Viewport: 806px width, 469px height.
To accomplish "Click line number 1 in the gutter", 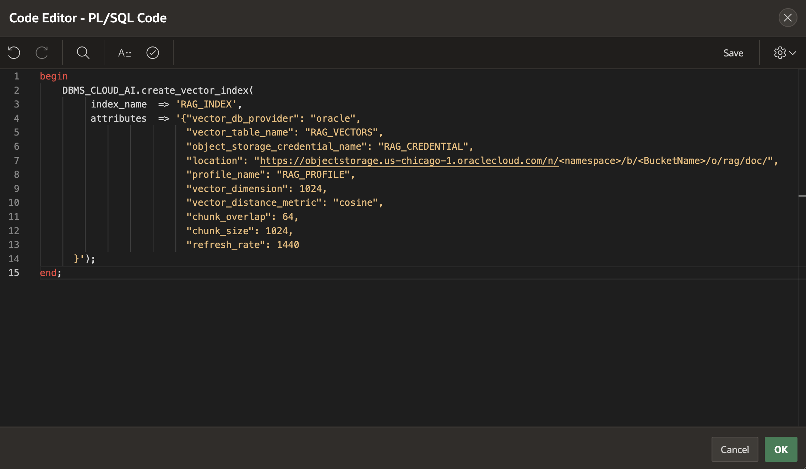I will [16, 76].
